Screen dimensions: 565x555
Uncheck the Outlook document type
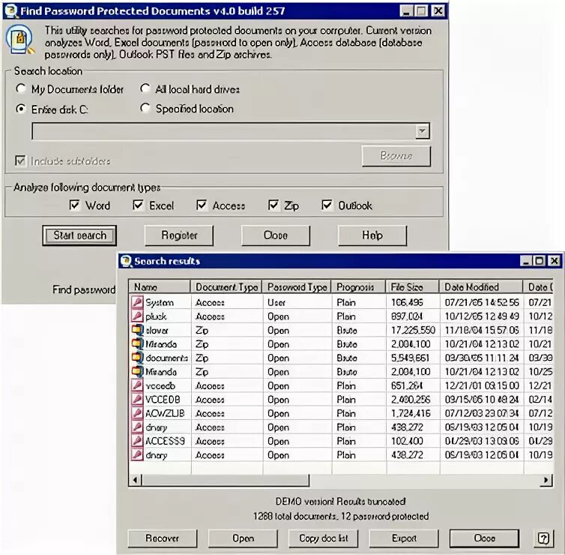pyautogui.click(x=327, y=205)
